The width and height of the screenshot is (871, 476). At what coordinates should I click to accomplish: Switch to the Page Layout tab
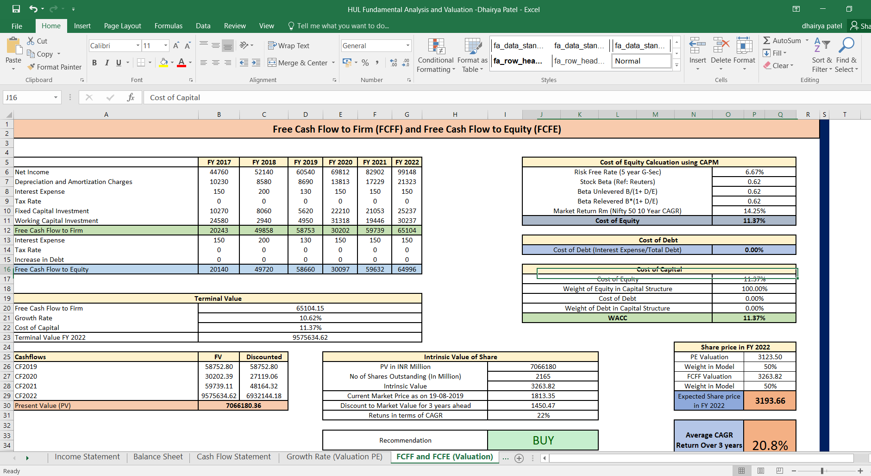123,26
